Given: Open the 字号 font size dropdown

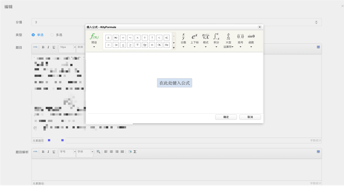Looking at the screenshot, I should click(67, 152).
